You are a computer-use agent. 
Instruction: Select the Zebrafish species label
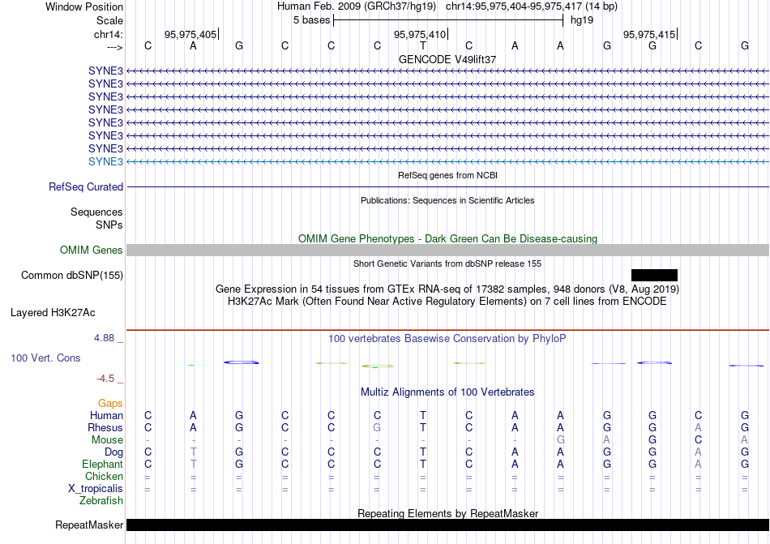tap(101, 501)
